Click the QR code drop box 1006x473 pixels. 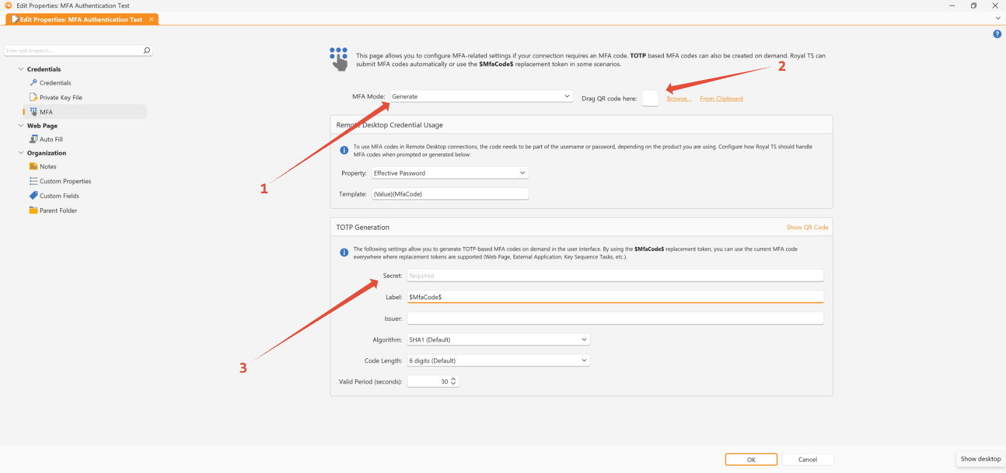coord(650,98)
